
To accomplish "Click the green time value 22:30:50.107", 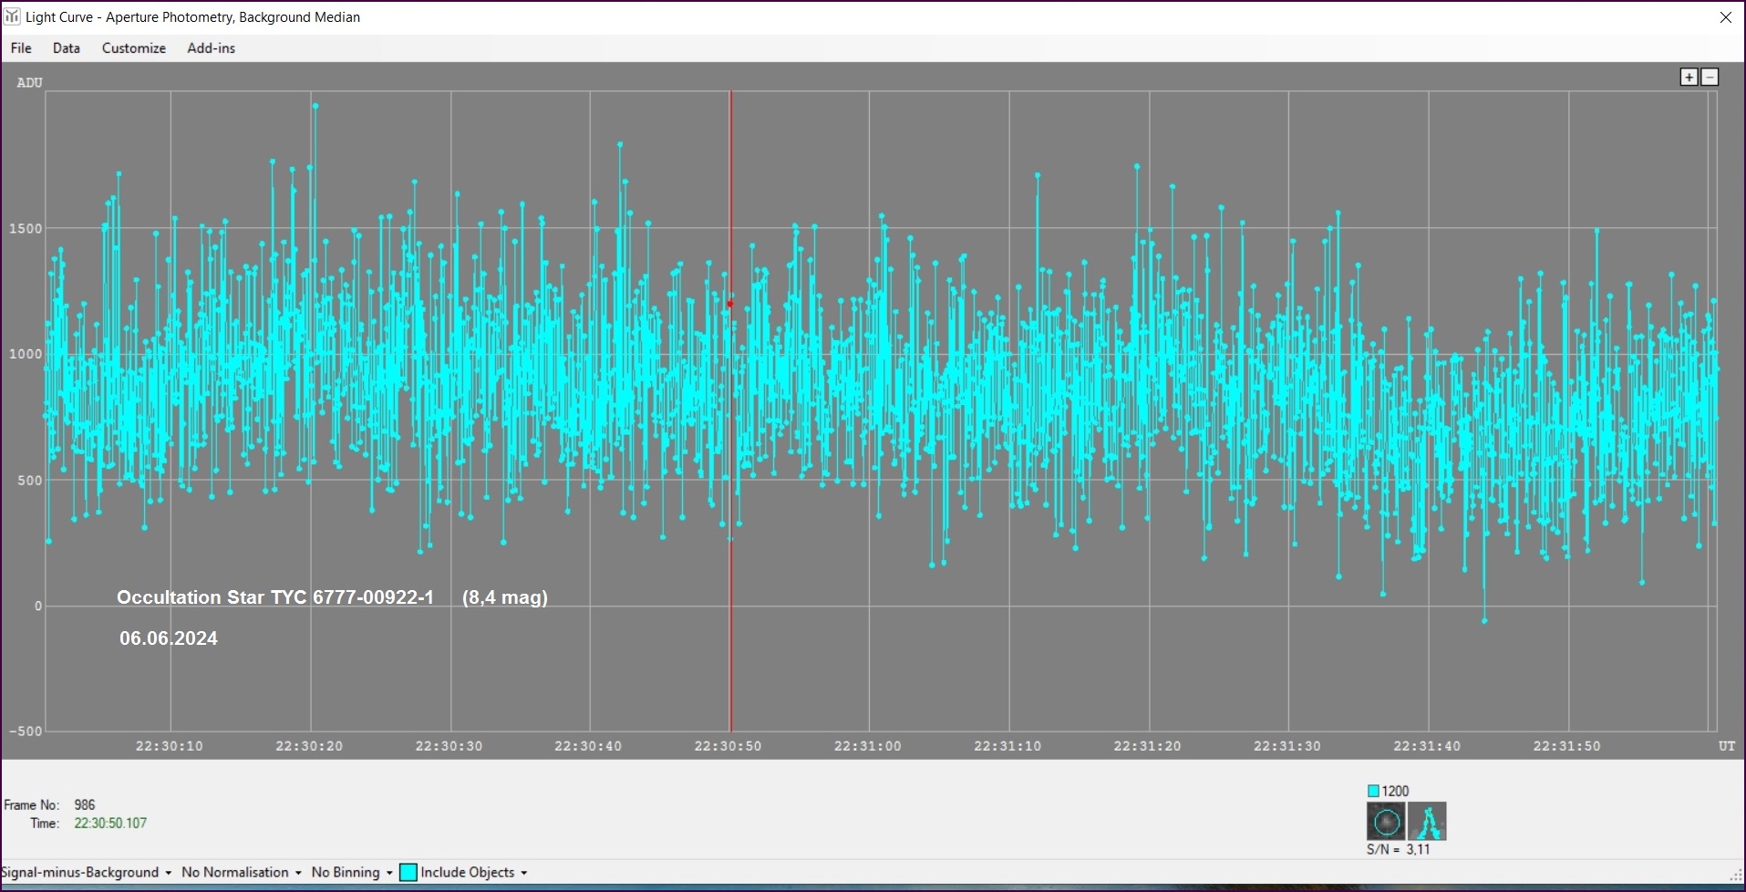I will click(x=110, y=823).
